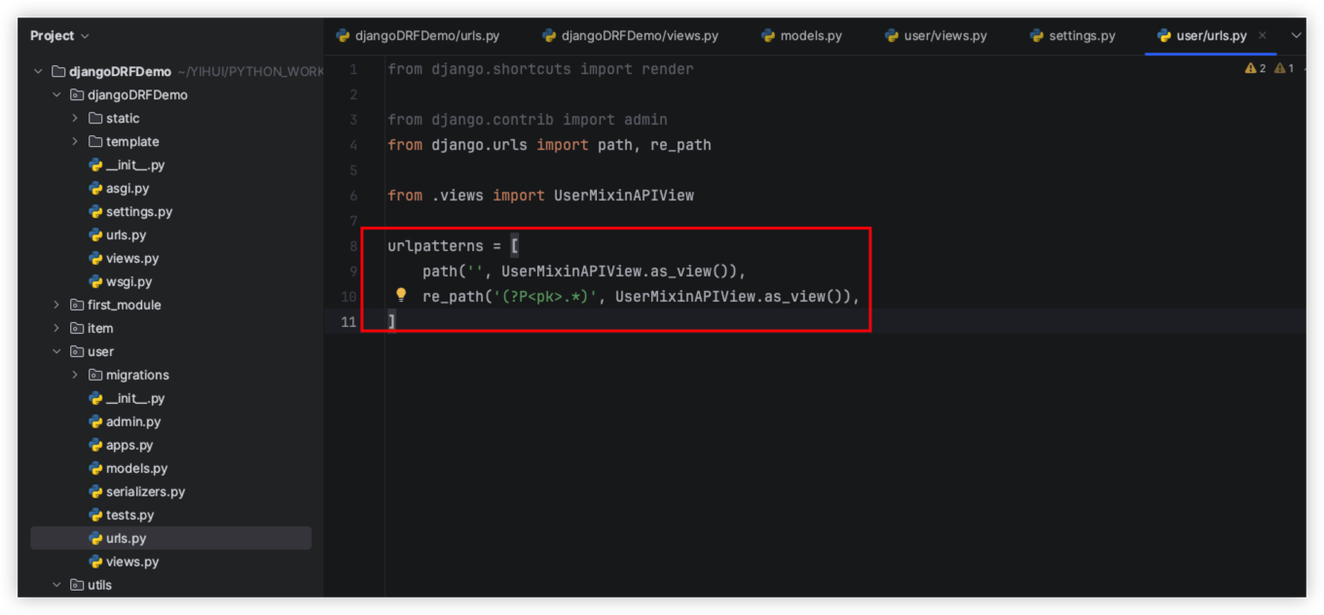
Task: Select the user/views.py editor tab
Action: tap(936, 36)
